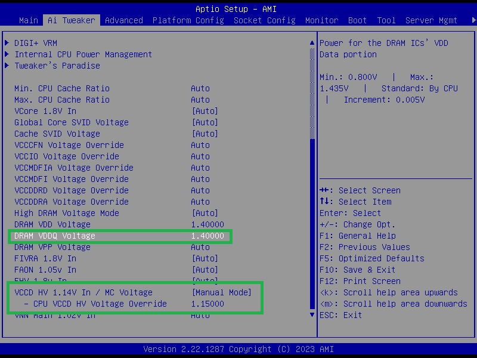Open FIVRA 1.8V In dropdown
The height and width of the screenshot is (358, 477).
[x=205, y=258]
